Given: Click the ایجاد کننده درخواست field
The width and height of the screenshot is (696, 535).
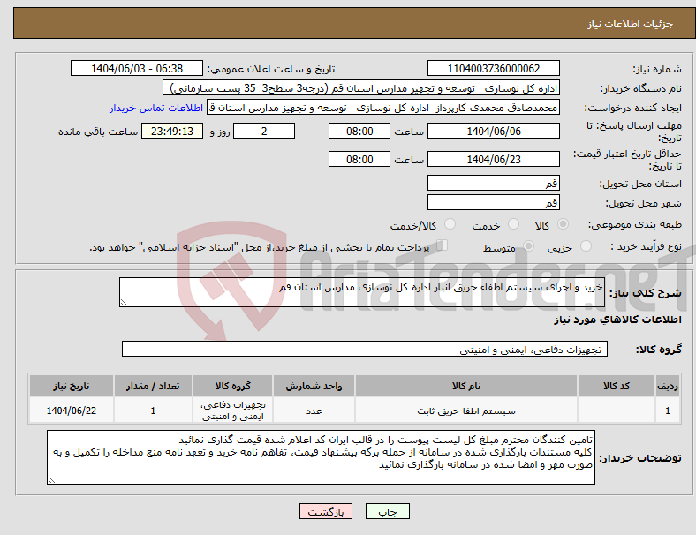Looking at the screenshot, I should pos(383,108).
